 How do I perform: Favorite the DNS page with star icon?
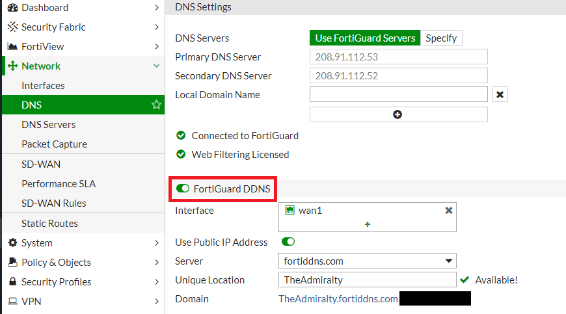(x=156, y=105)
